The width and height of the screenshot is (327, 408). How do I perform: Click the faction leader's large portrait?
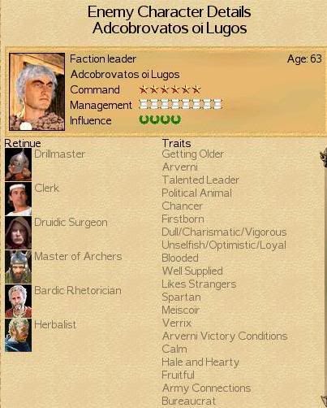37,92
